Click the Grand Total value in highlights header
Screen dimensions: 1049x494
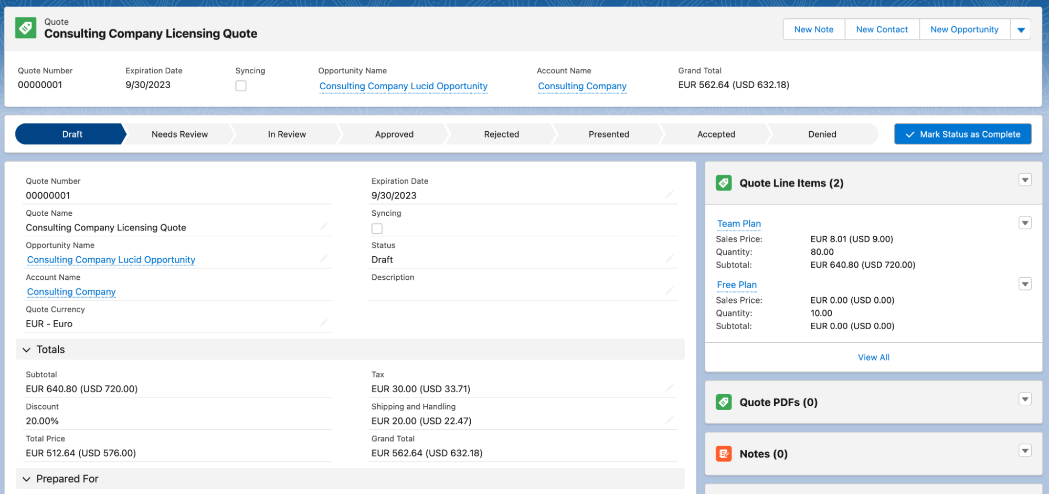point(734,85)
